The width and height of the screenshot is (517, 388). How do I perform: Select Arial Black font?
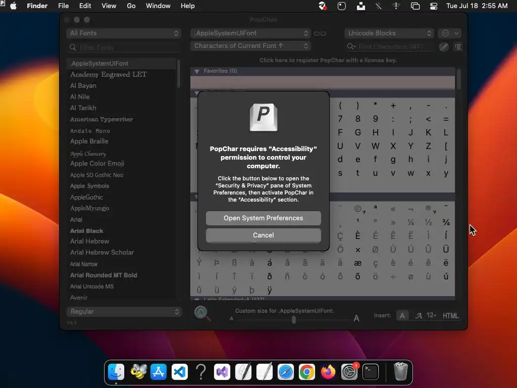coord(87,230)
